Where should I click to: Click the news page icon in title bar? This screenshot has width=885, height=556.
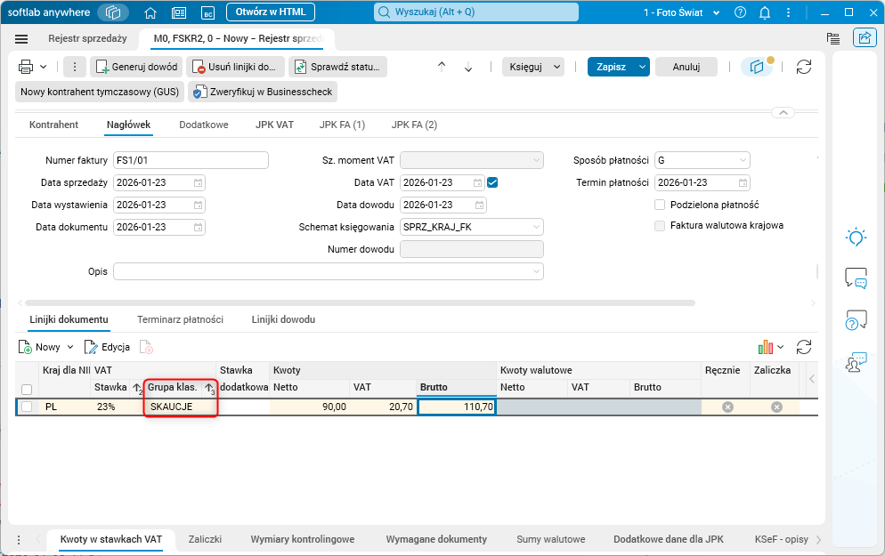point(179,12)
